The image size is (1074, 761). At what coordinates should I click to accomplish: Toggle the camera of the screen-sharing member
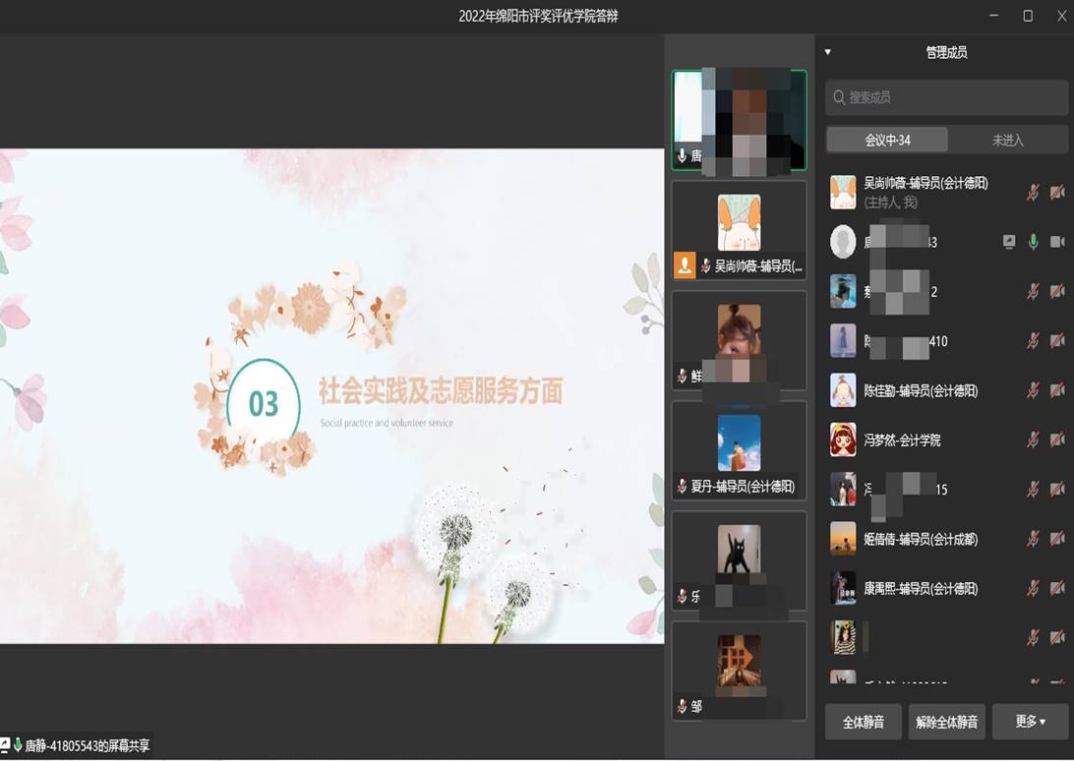1057,242
